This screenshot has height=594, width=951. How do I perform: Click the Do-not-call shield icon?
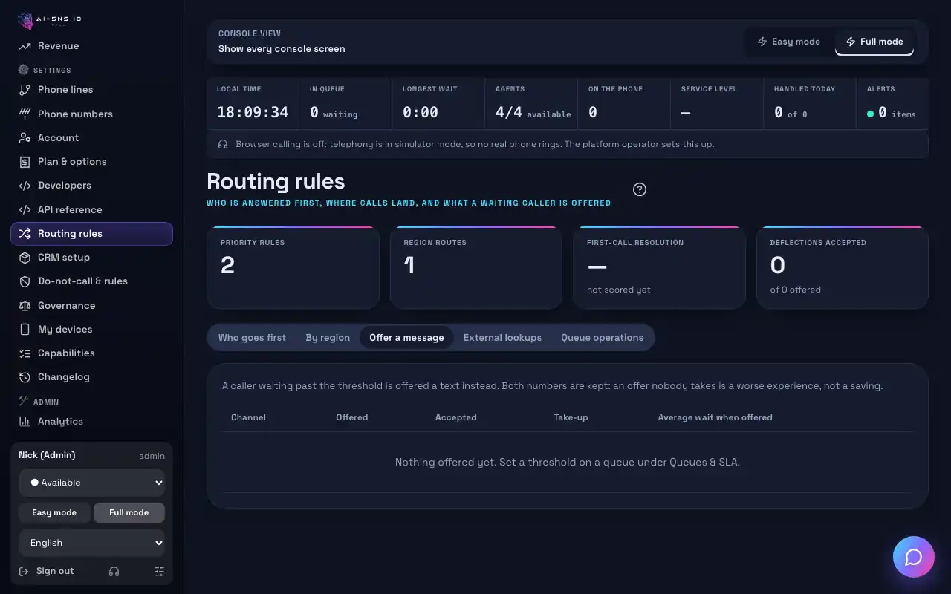coord(25,281)
